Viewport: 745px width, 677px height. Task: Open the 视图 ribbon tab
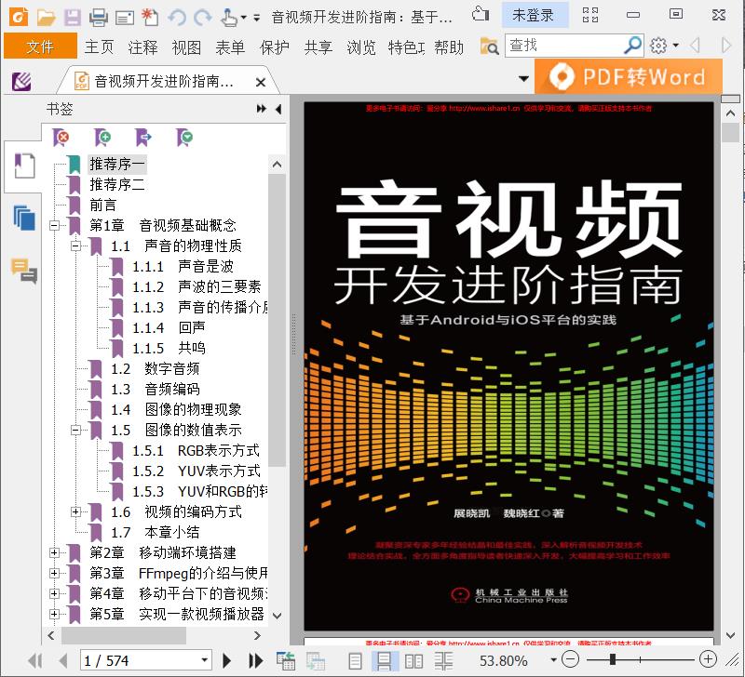[x=186, y=47]
